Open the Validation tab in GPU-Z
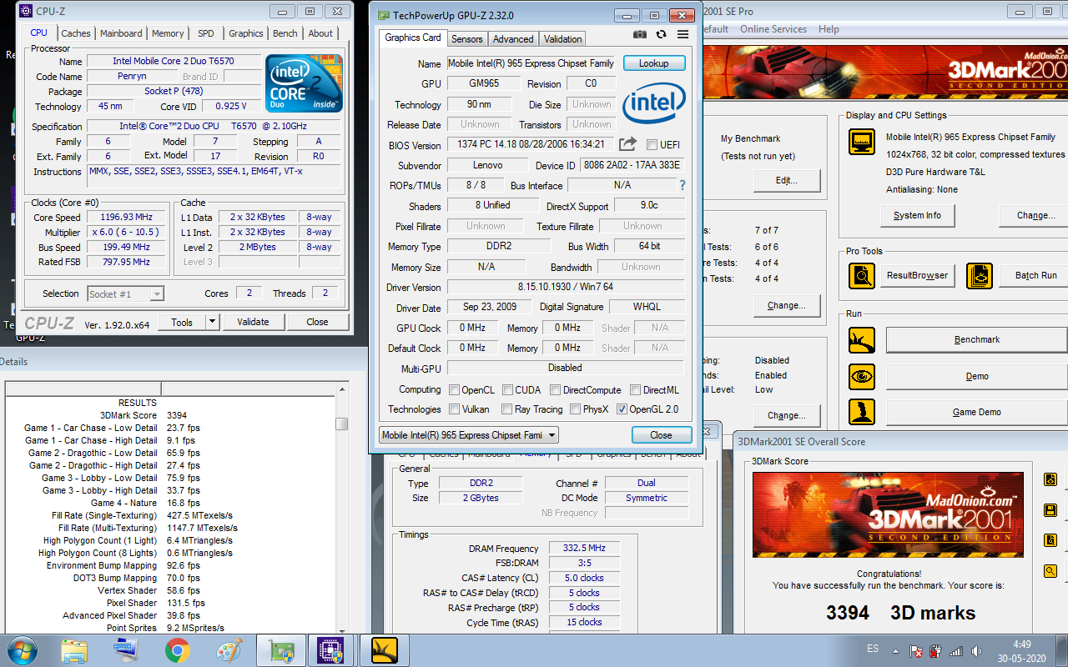Viewport: 1068px width, 667px height. coord(563,39)
